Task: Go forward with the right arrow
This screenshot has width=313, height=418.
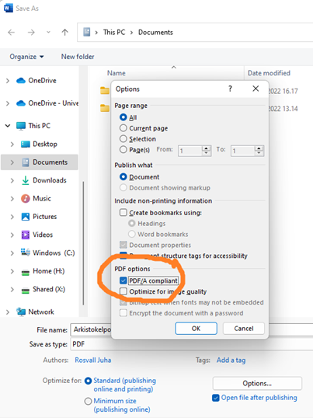Action: [31, 33]
